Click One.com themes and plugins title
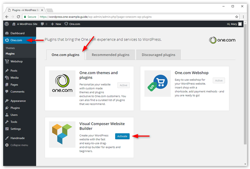 click(98, 75)
